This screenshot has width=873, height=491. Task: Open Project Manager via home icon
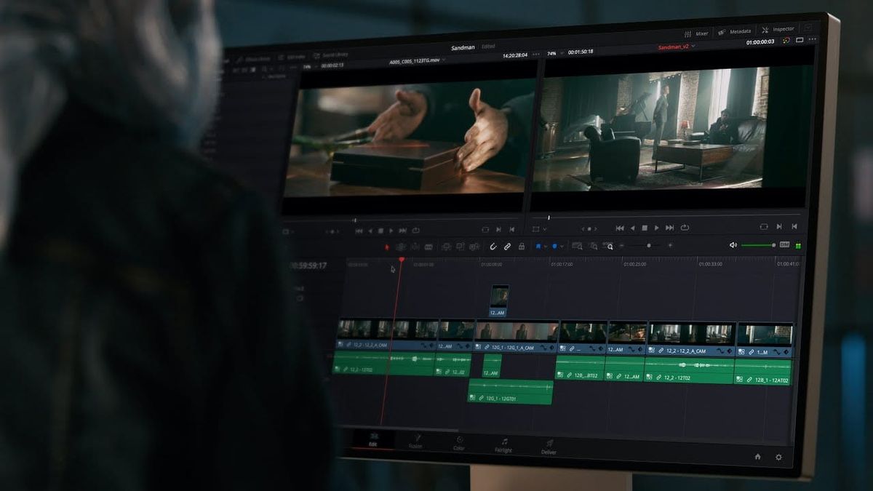coord(757,457)
